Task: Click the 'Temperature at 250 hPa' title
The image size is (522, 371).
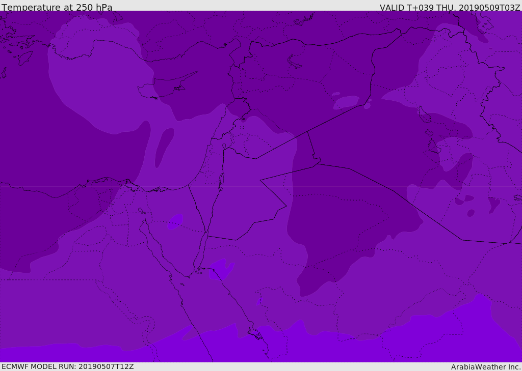Action: tap(57, 7)
